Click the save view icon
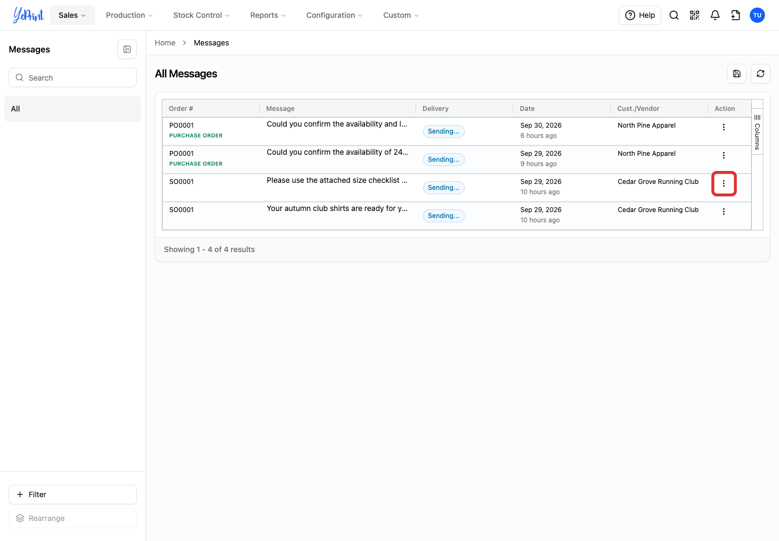779x541 pixels. coord(737,74)
